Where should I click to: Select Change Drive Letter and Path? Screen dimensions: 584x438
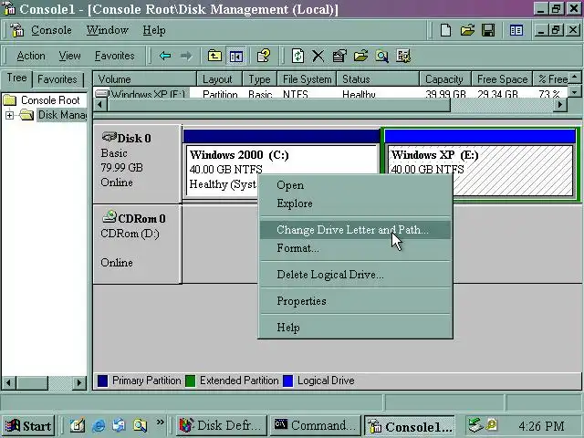tap(355, 230)
